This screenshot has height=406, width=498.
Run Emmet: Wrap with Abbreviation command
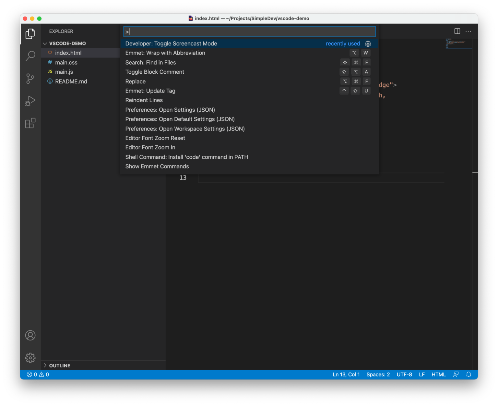point(249,53)
